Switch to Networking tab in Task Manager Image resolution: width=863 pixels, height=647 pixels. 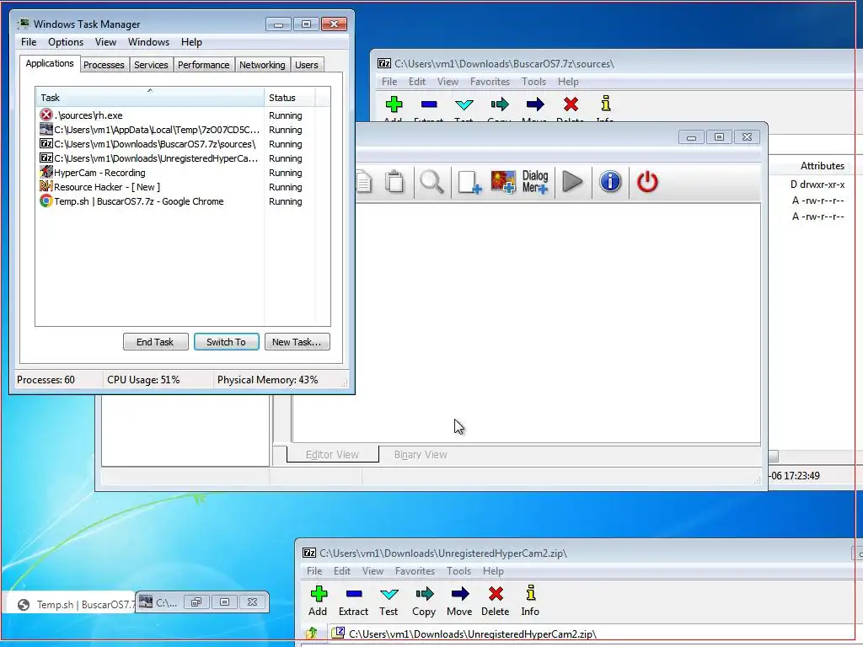(x=262, y=65)
